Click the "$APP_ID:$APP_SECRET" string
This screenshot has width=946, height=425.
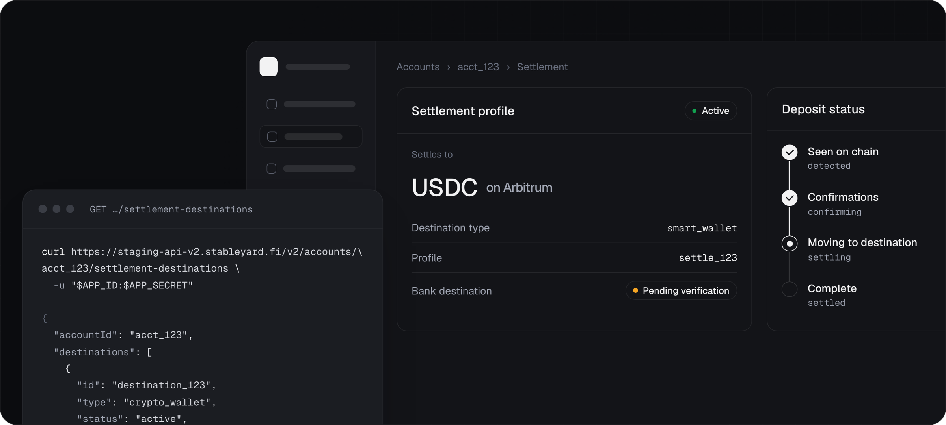132,285
